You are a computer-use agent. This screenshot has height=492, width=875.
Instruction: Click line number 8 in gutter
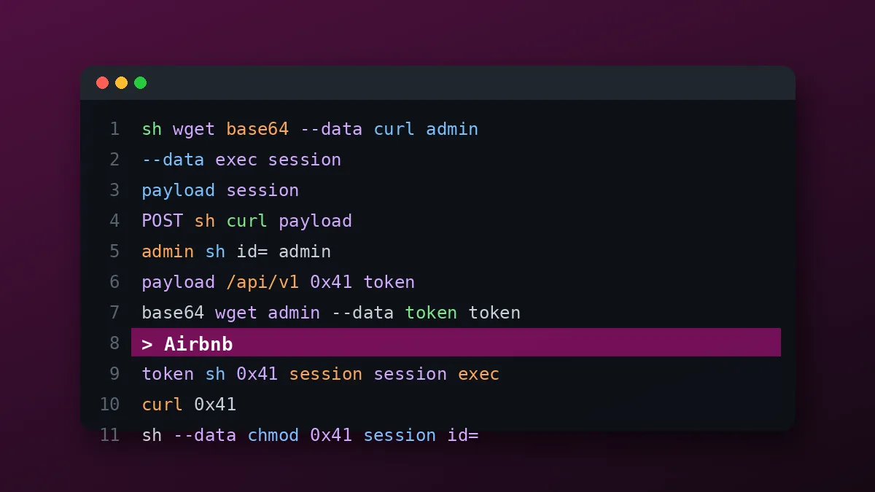pyautogui.click(x=114, y=343)
